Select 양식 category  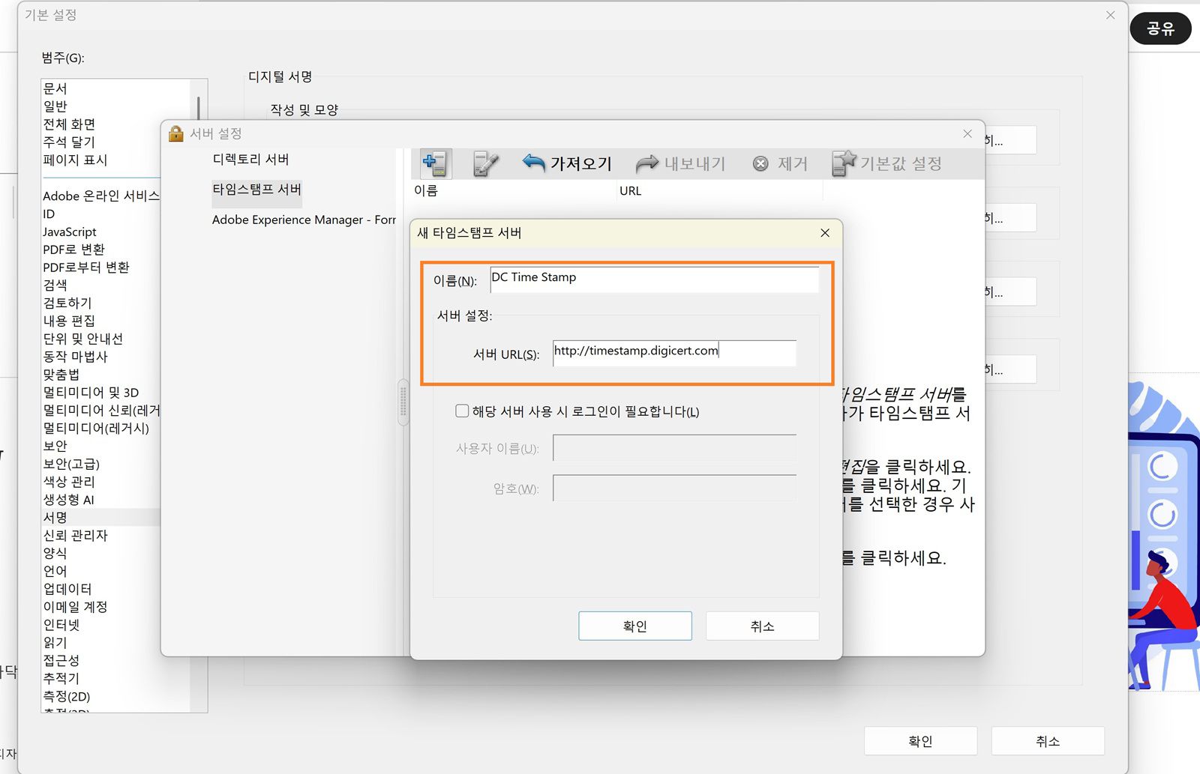[x=55, y=554]
